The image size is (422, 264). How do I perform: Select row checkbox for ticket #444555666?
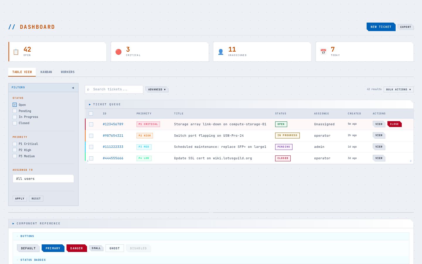(91, 158)
